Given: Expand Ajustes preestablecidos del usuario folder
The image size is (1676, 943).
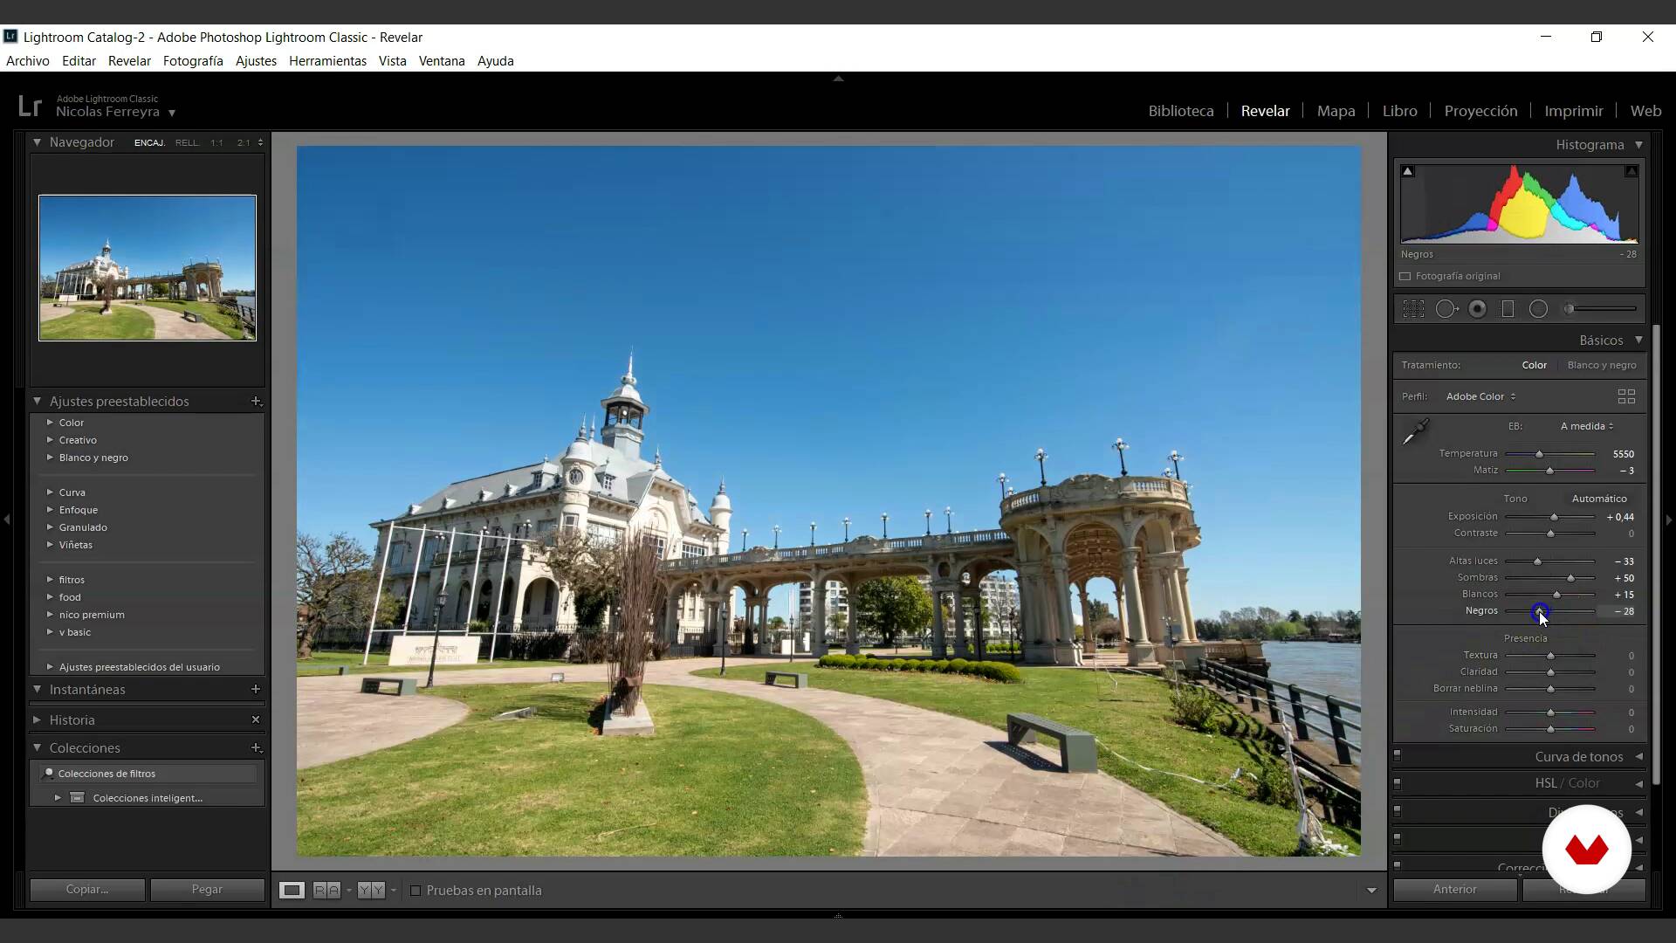Looking at the screenshot, I should tap(50, 666).
